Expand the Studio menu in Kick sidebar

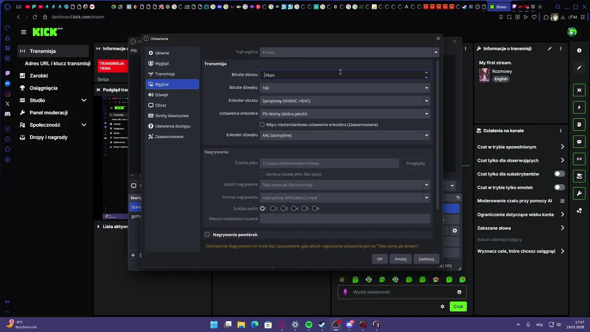tap(84, 100)
